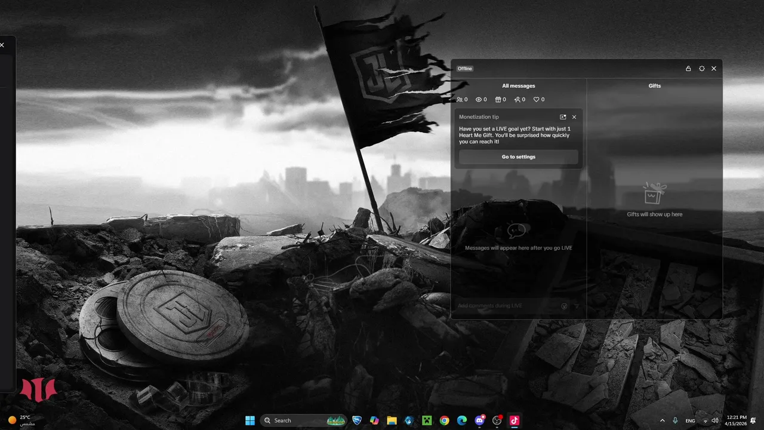
Task: Click the heart likes counter icon
Action: [x=537, y=100]
